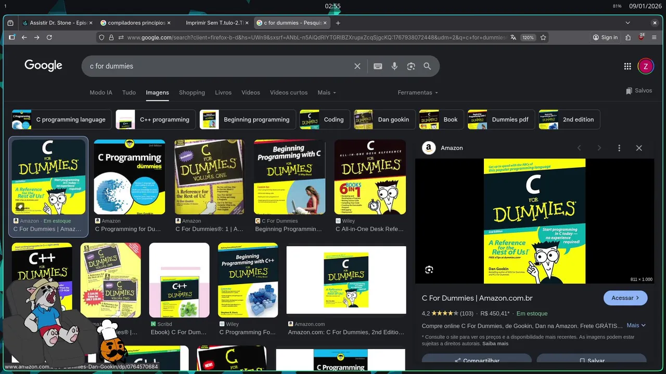Search inside preview image with Lens
666x374 pixels.
429,270
